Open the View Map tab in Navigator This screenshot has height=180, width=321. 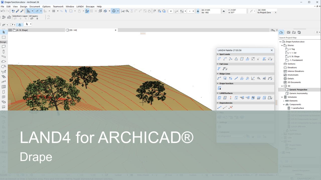288,32
